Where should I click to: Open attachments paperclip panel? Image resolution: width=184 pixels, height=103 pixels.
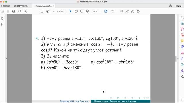point(2,24)
